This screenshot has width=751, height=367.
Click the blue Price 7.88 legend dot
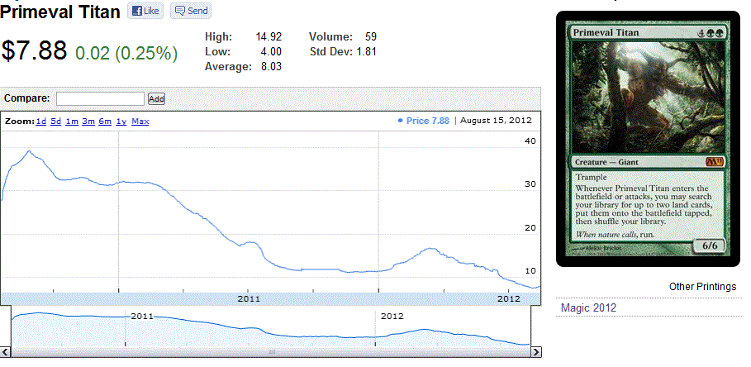tap(401, 121)
